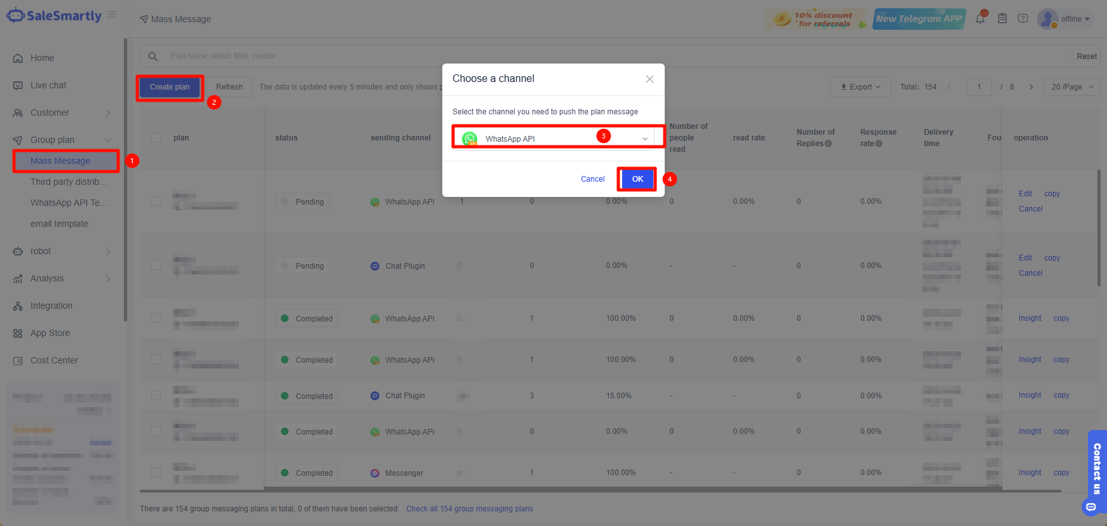Select Mass Message in sidebar
The image size is (1107, 526).
pyautogui.click(x=60, y=161)
